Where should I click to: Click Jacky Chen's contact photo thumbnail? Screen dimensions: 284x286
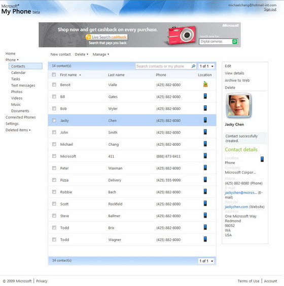click(239, 105)
